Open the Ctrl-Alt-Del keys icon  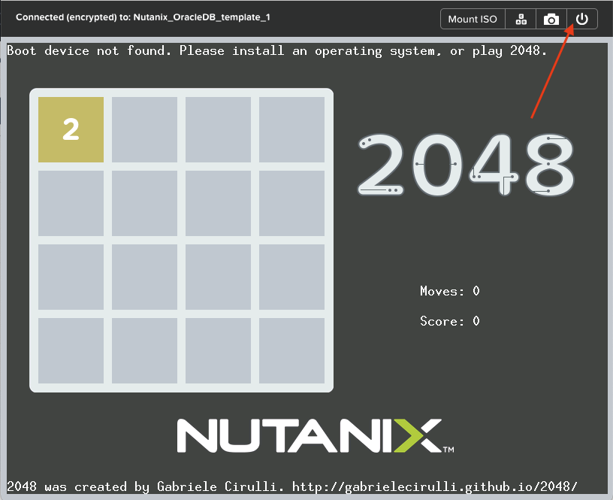point(521,19)
